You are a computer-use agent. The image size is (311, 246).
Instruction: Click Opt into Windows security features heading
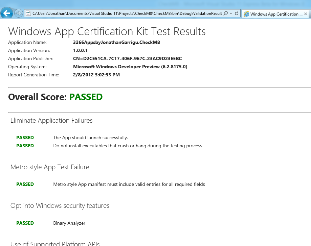coord(60,206)
